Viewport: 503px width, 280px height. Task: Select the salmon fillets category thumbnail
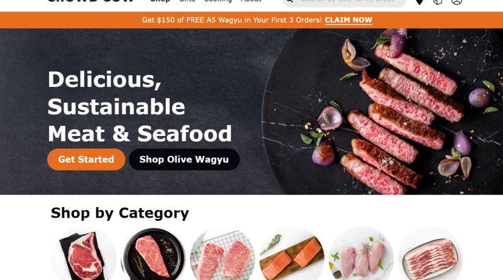click(292, 254)
